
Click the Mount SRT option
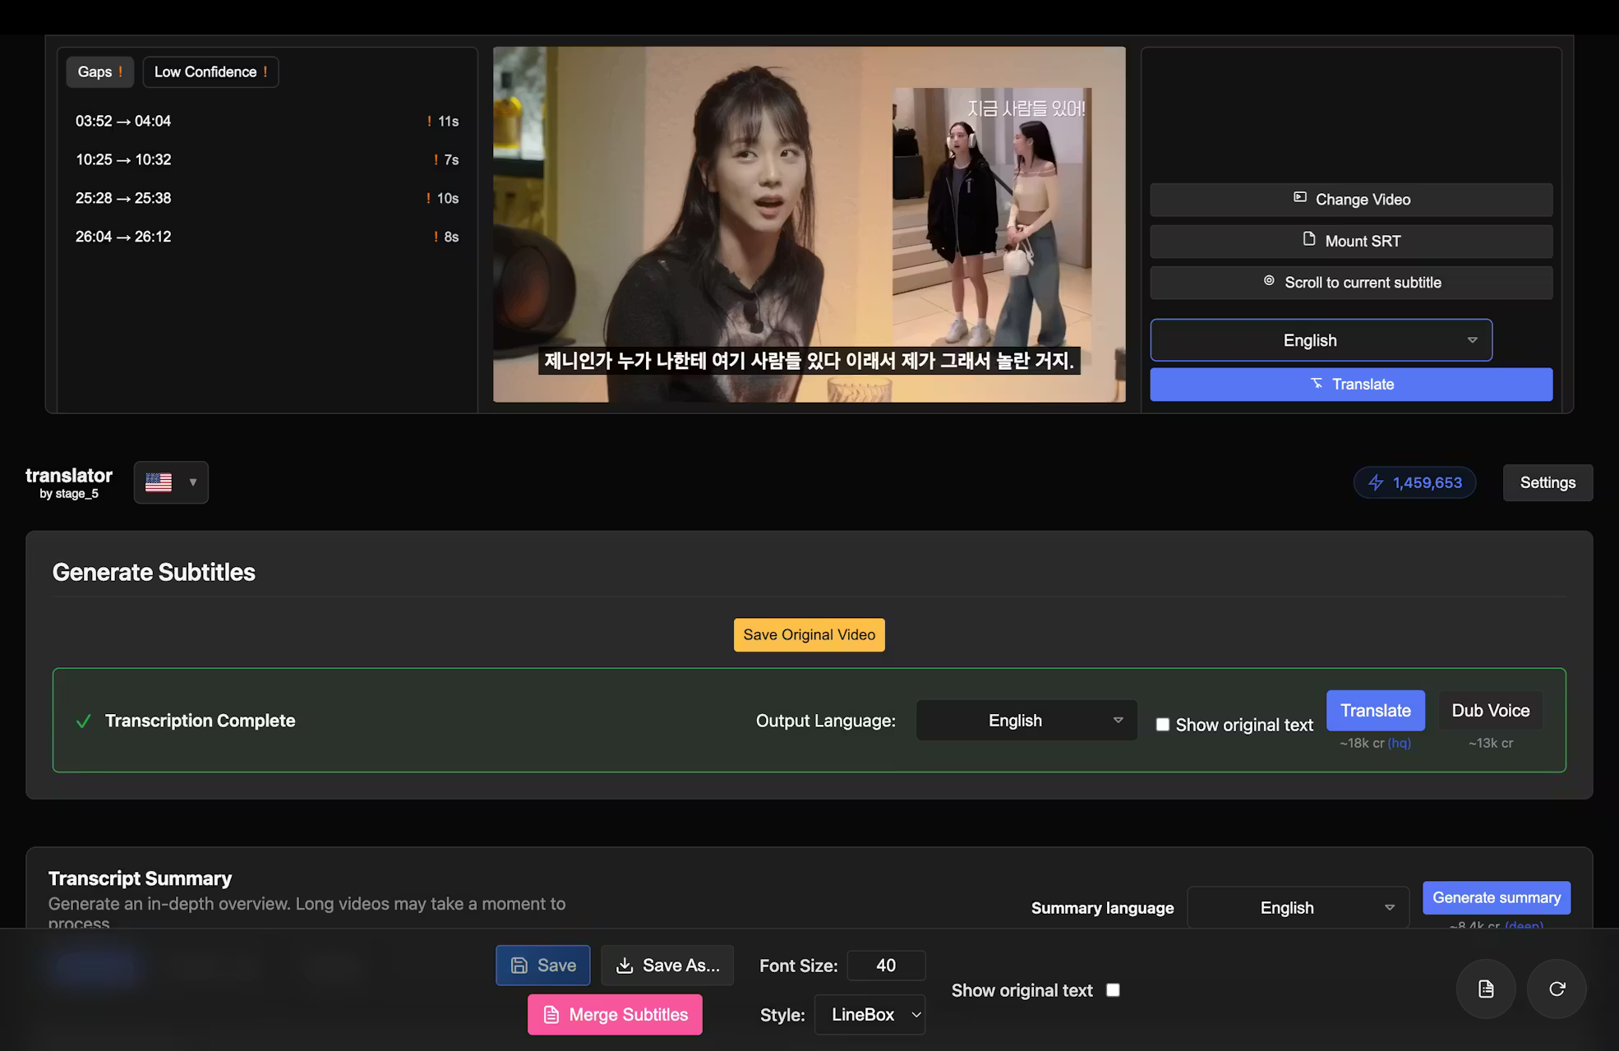click(1350, 241)
